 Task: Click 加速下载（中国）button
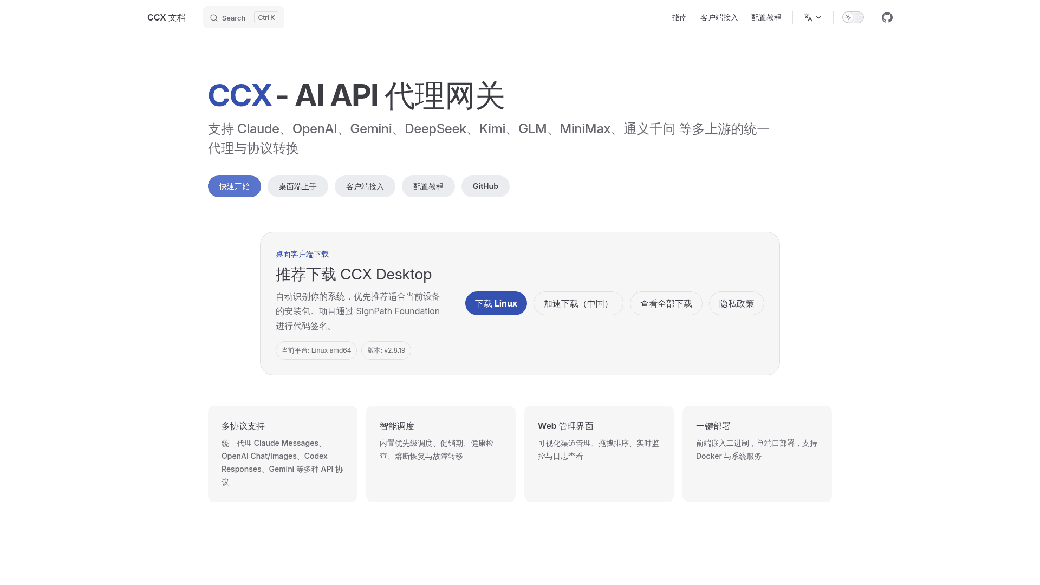click(578, 303)
